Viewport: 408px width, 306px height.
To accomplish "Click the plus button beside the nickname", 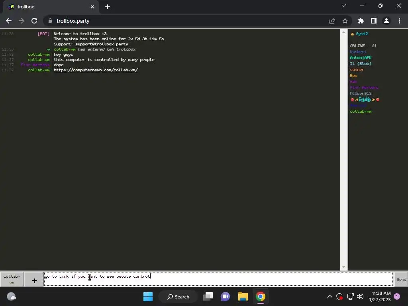I will 34,280.
